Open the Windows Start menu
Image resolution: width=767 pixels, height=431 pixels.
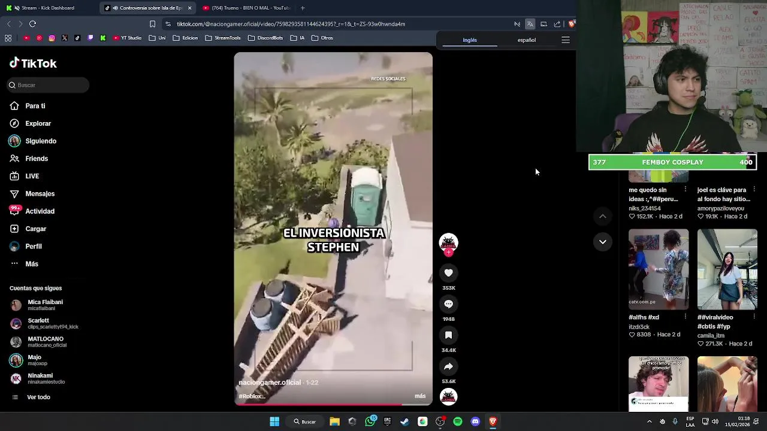click(x=274, y=421)
